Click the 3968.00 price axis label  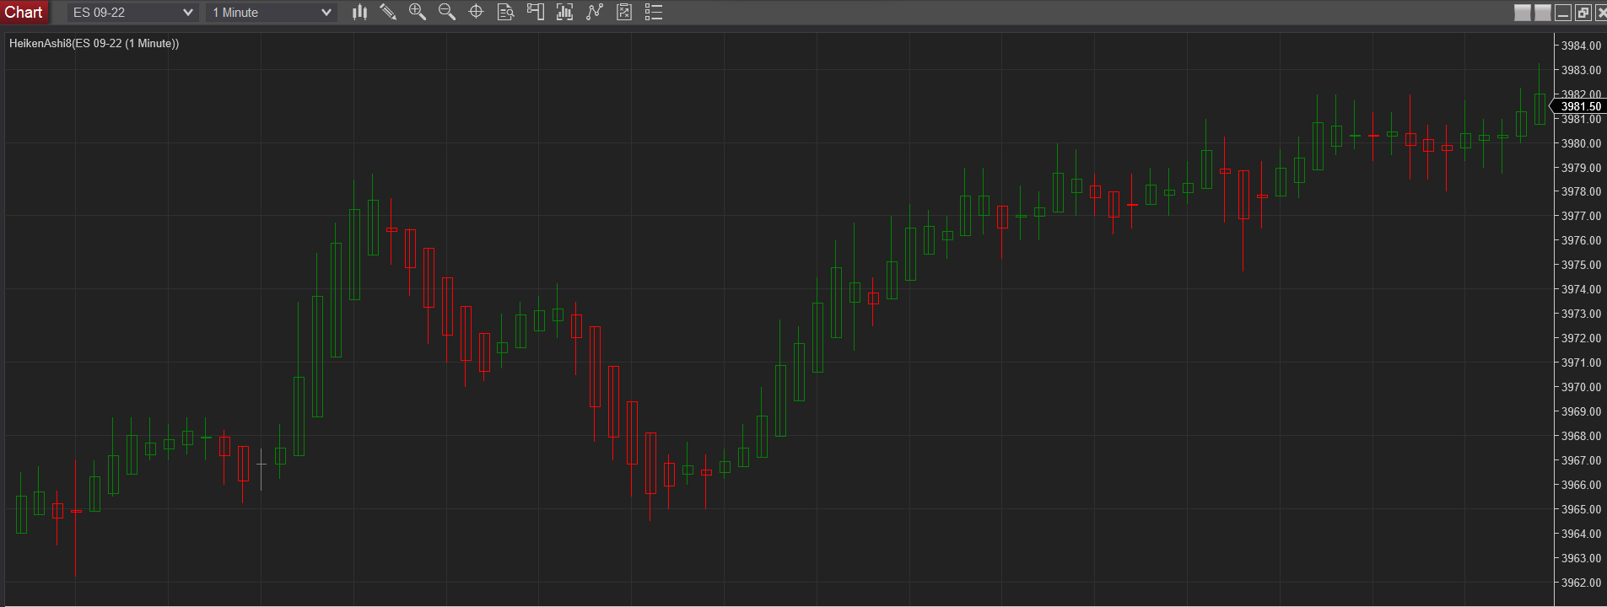(x=1581, y=436)
